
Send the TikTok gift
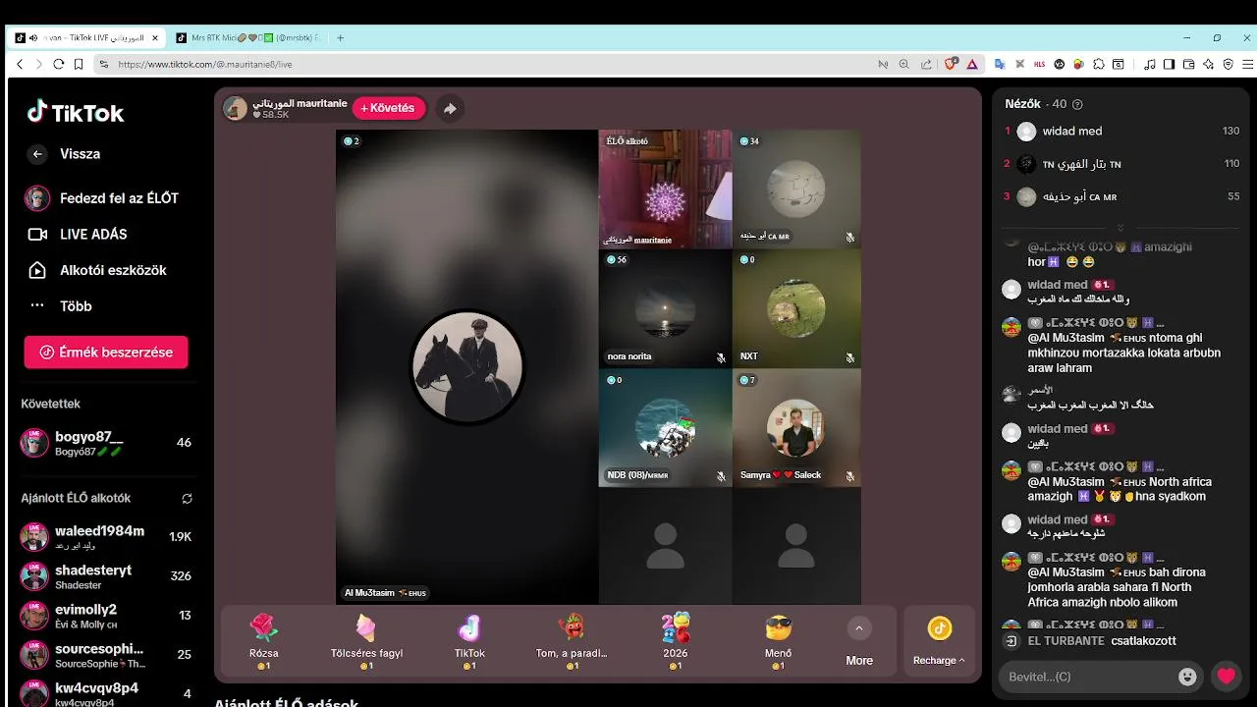469,640
